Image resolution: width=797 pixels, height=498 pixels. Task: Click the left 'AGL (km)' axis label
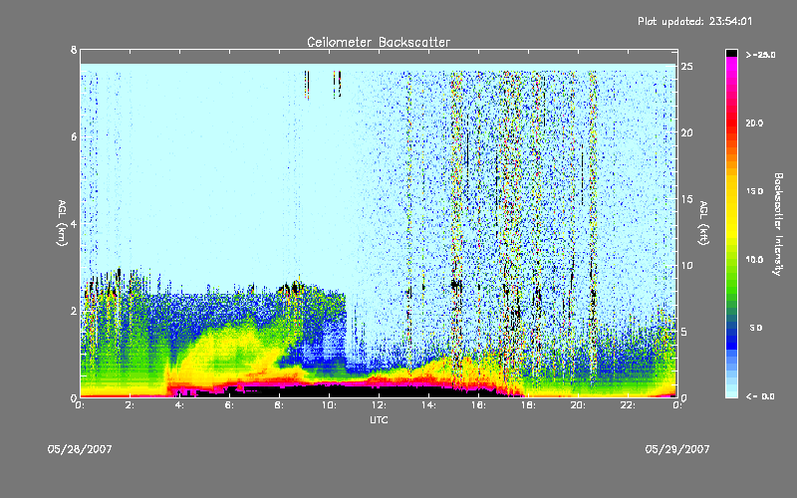tap(62, 223)
